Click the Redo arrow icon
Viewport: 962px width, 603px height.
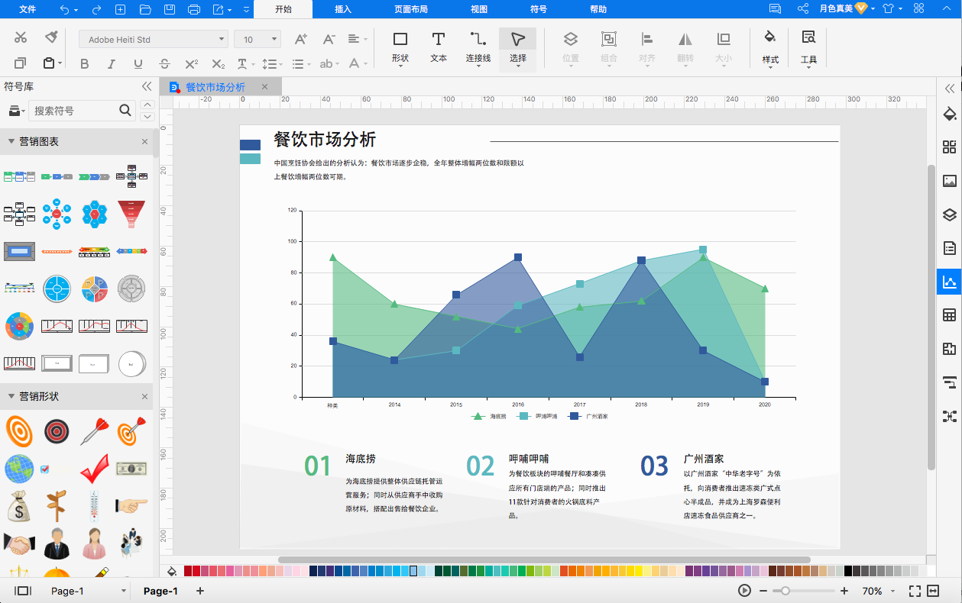96,9
